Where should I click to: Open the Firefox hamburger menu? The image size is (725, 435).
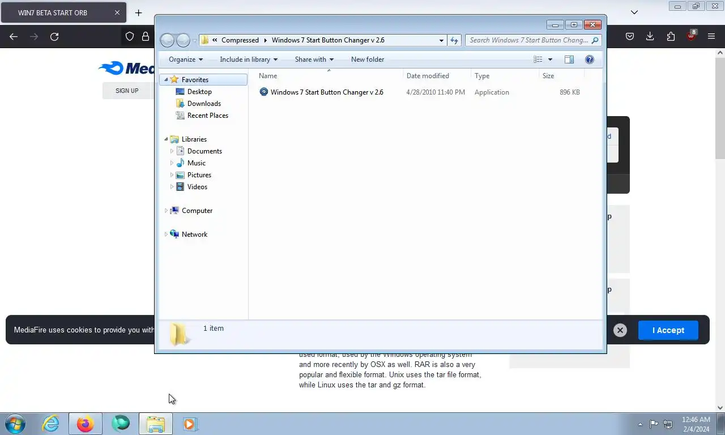(711, 36)
